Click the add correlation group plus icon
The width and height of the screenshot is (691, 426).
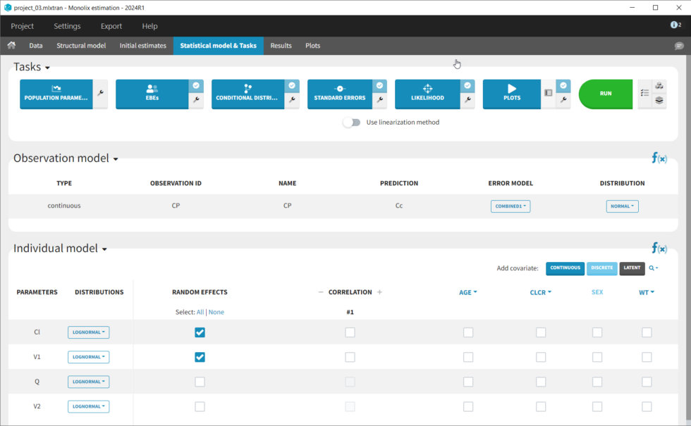coord(379,292)
